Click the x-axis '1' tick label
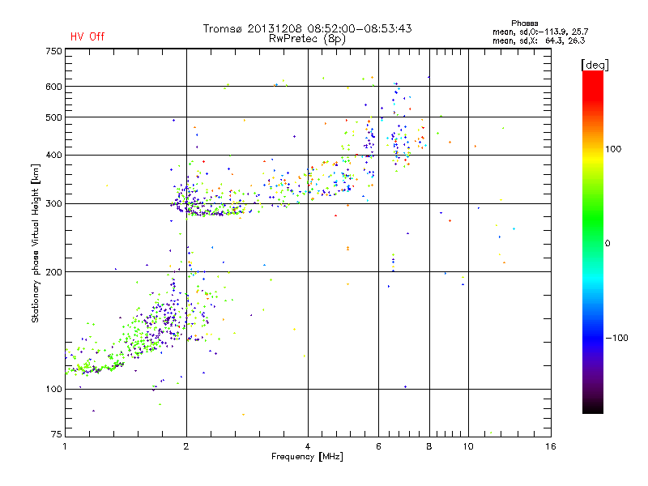 [65, 446]
